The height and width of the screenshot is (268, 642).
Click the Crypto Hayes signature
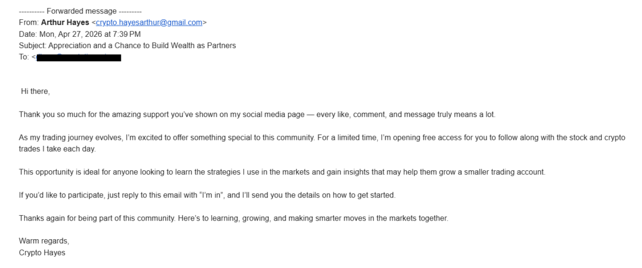[42, 253]
